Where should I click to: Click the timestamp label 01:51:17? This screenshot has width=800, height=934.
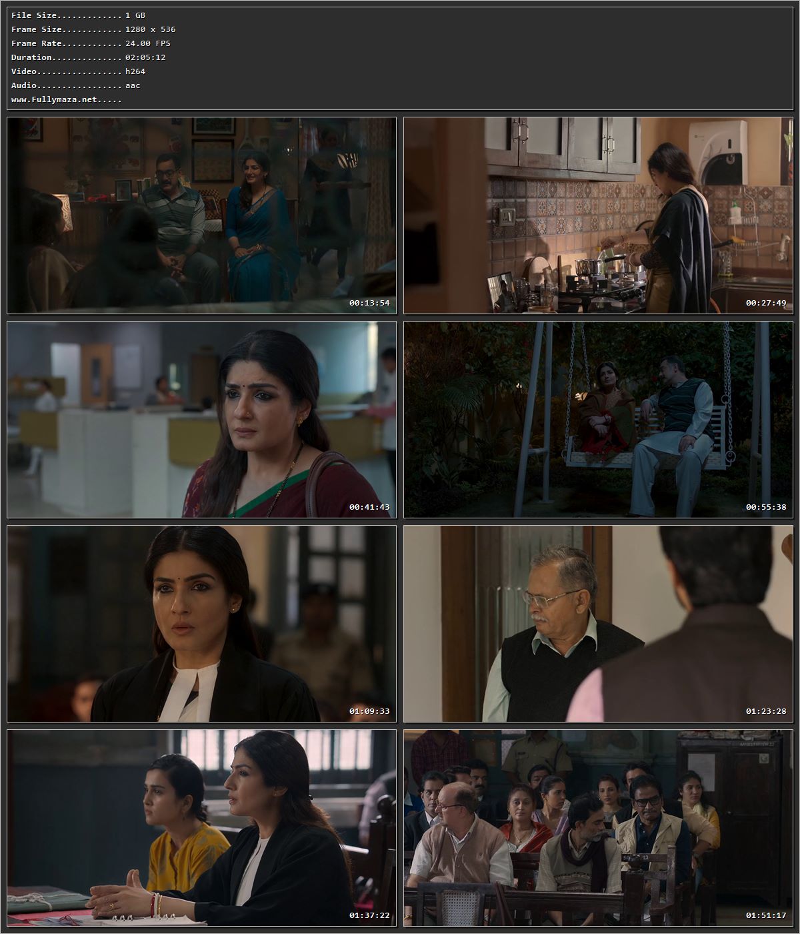(x=766, y=915)
